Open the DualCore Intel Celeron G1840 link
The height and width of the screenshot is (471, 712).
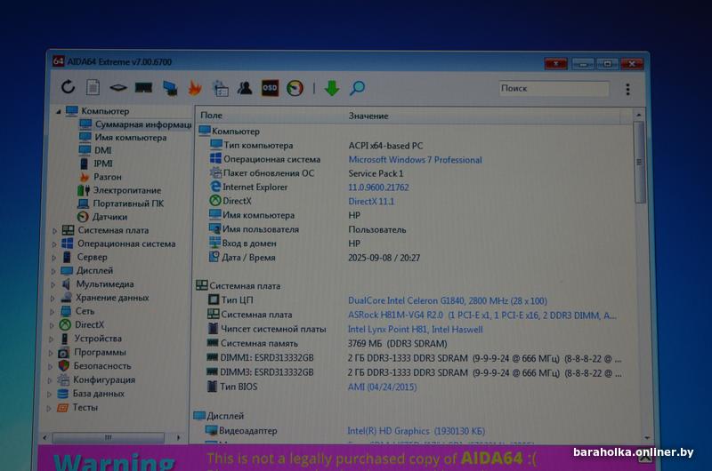pos(447,300)
